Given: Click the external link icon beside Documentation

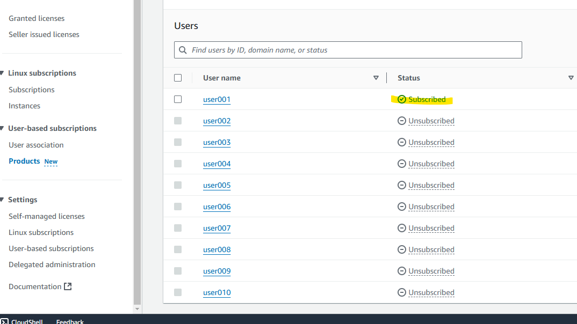Looking at the screenshot, I should click(68, 286).
